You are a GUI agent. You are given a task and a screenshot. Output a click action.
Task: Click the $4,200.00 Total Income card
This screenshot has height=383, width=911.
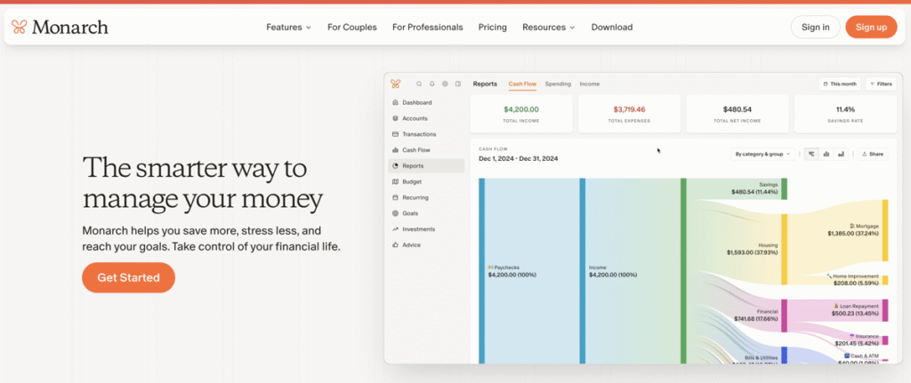point(521,114)
